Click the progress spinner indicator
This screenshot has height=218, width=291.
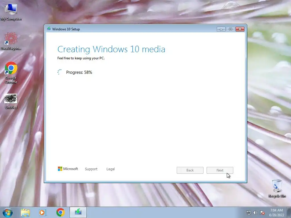pyautogui.click(x=59, y=72)
